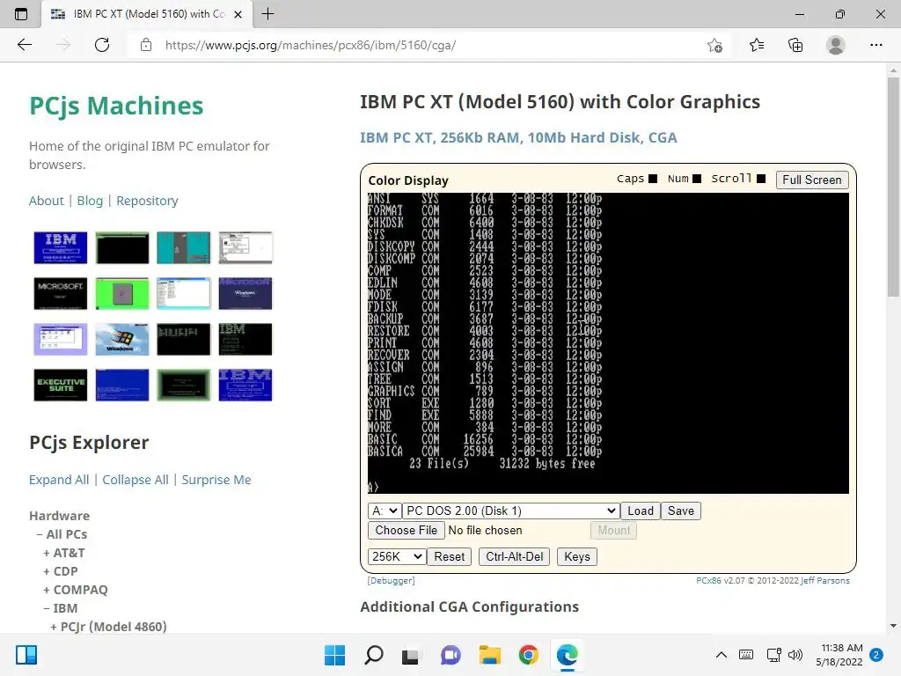Switch to Microsoft Edge on taskbar

(x=568, y=655)
